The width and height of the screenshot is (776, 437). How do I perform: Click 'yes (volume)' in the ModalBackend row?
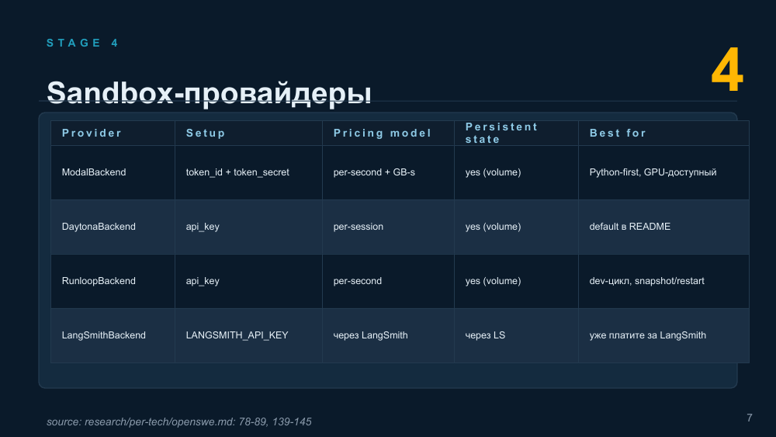click(516, 173)
